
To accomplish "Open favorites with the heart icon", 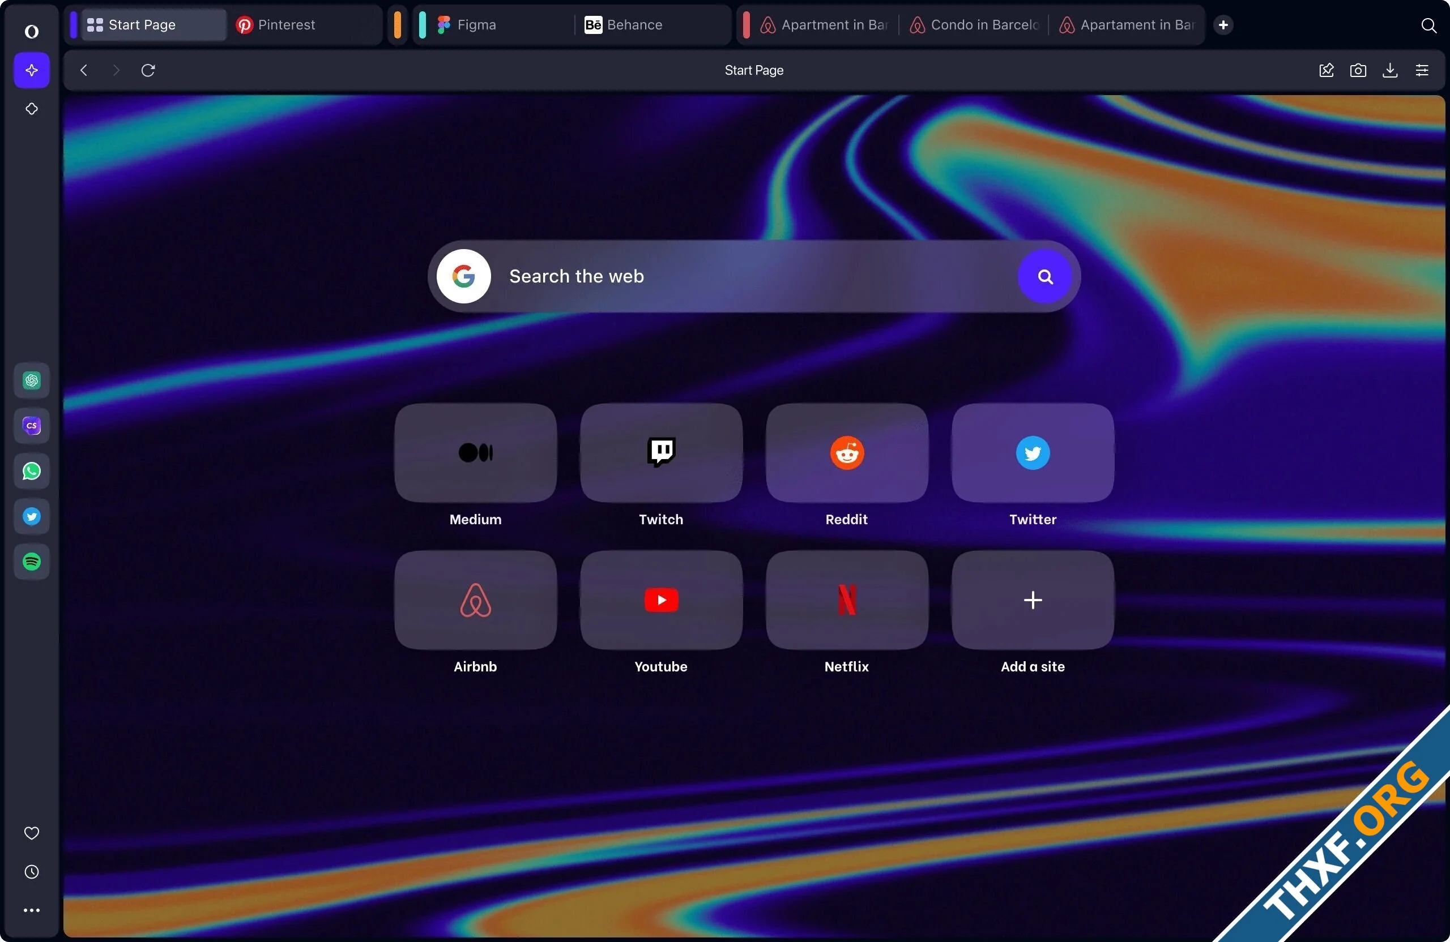I will click(x=31, y=833).
